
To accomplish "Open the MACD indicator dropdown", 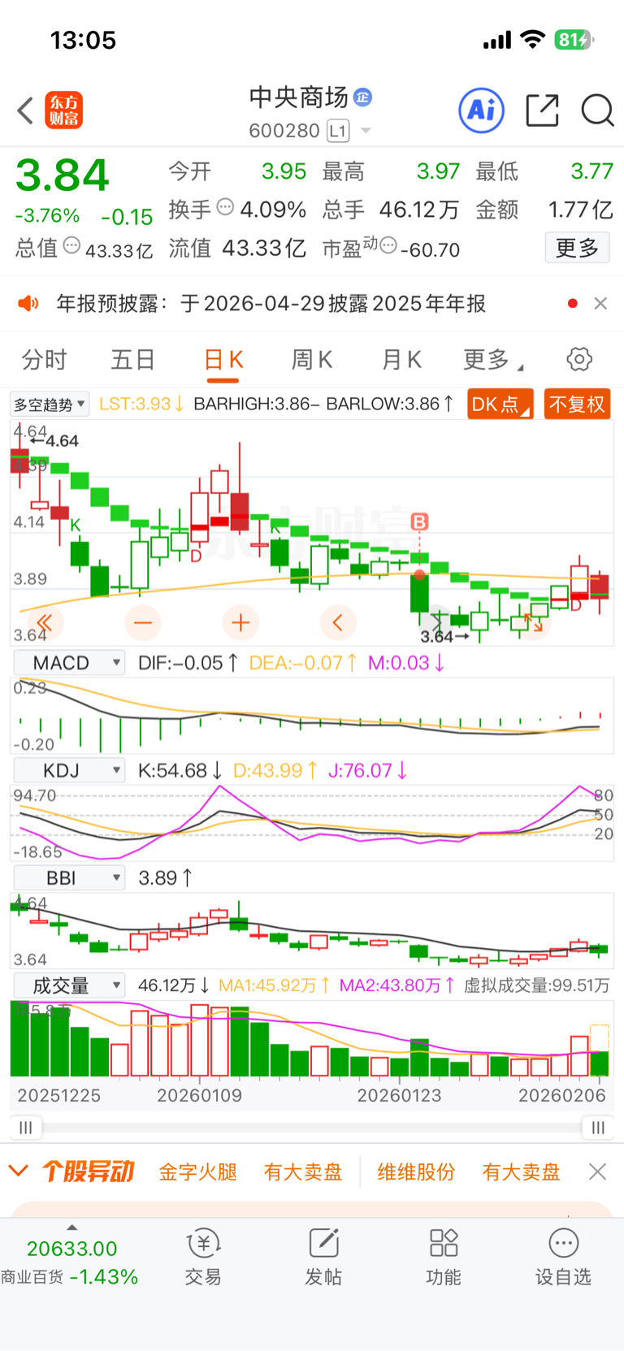I will click(x=69, y=663).
